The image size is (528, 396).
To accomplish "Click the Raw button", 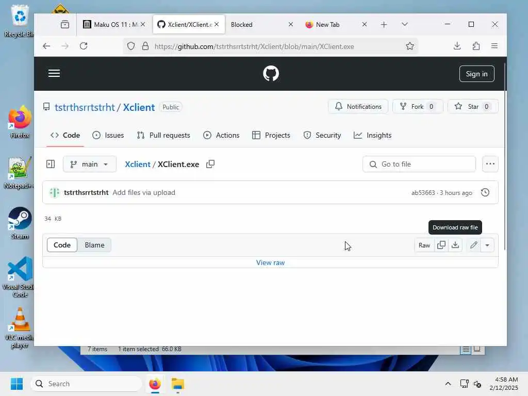I will (424, 245).
